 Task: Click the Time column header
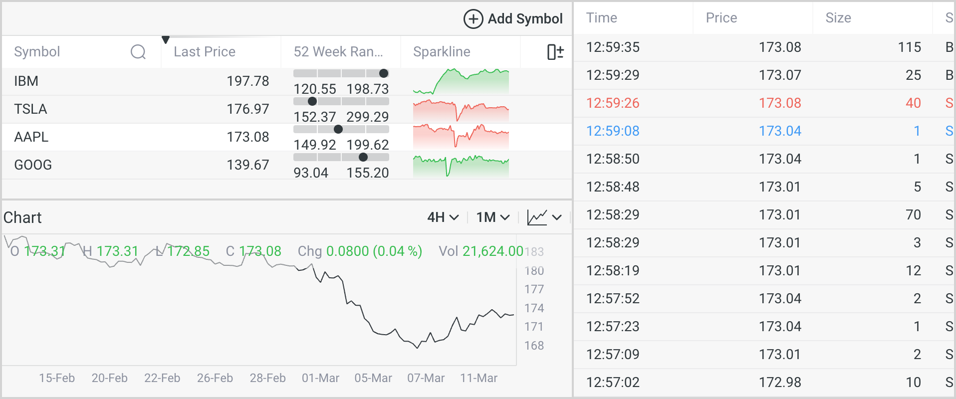tap(601, 18)
